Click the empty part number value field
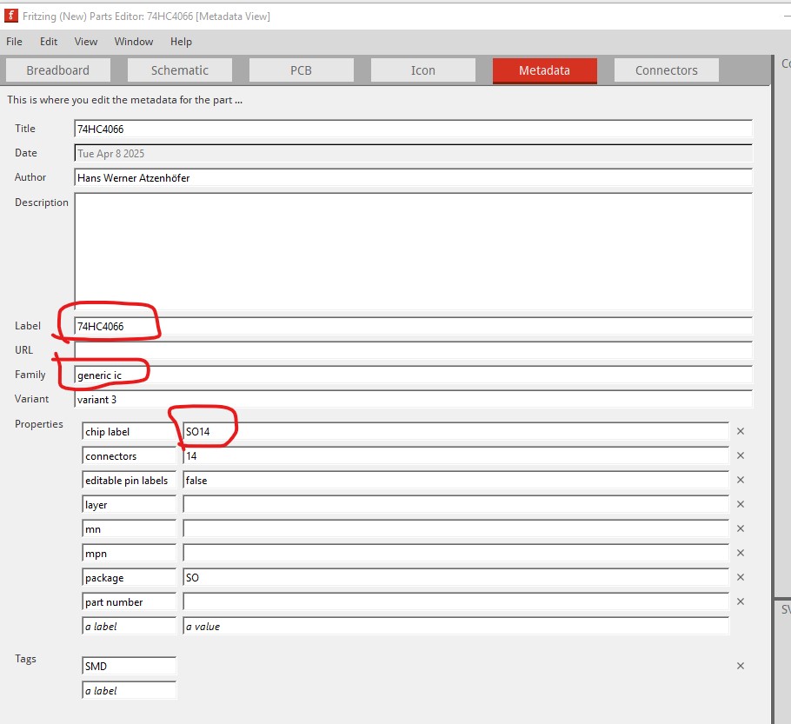Viewport: 791px width, 724px height. point(455,601)
